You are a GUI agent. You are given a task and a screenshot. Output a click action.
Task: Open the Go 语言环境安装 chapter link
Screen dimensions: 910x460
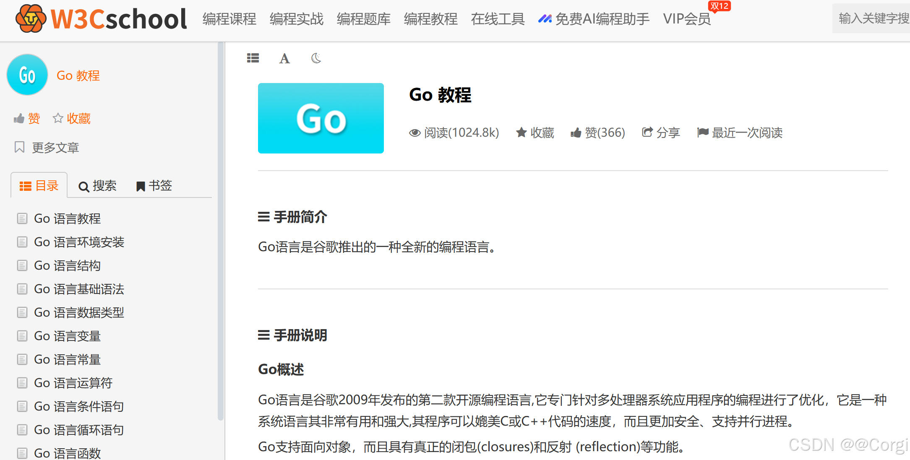[x=79, y=242]
